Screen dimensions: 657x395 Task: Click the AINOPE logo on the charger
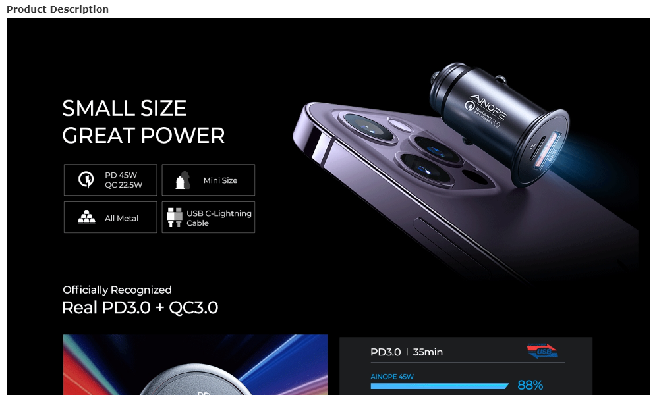488,107
